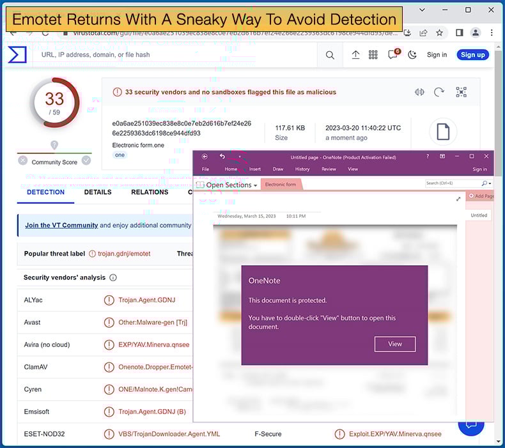This screenshot has width=505, height=448.
Task: Open the notifications comment icon with badge
Action: point(393,54)
